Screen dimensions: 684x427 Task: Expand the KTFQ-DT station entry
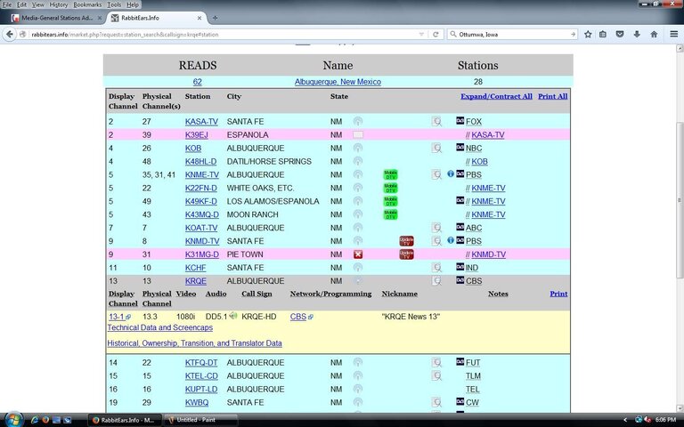tap(201, 363)
